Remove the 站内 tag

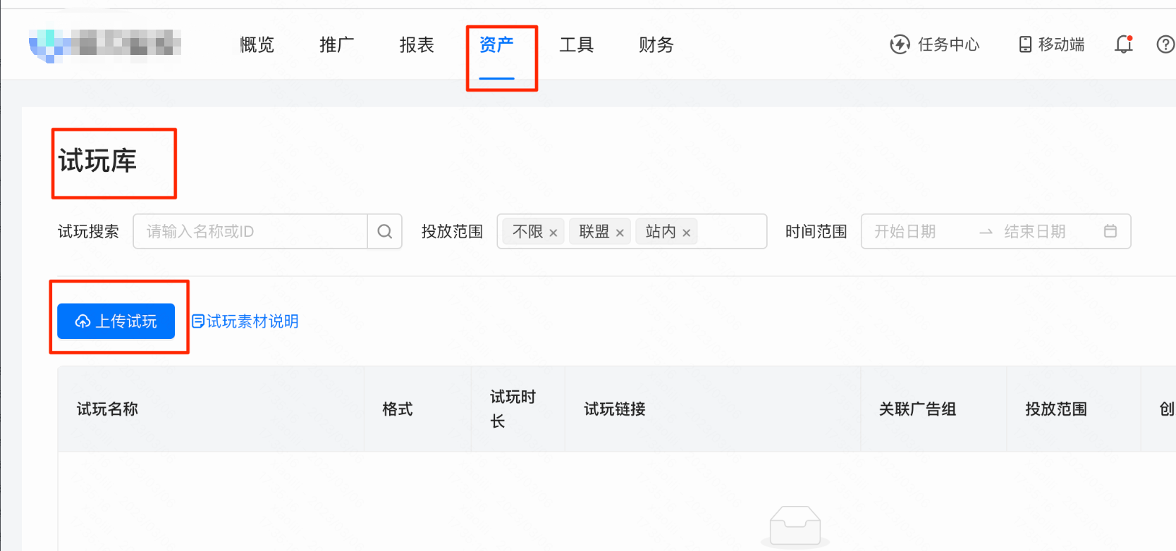pos(686,233)
